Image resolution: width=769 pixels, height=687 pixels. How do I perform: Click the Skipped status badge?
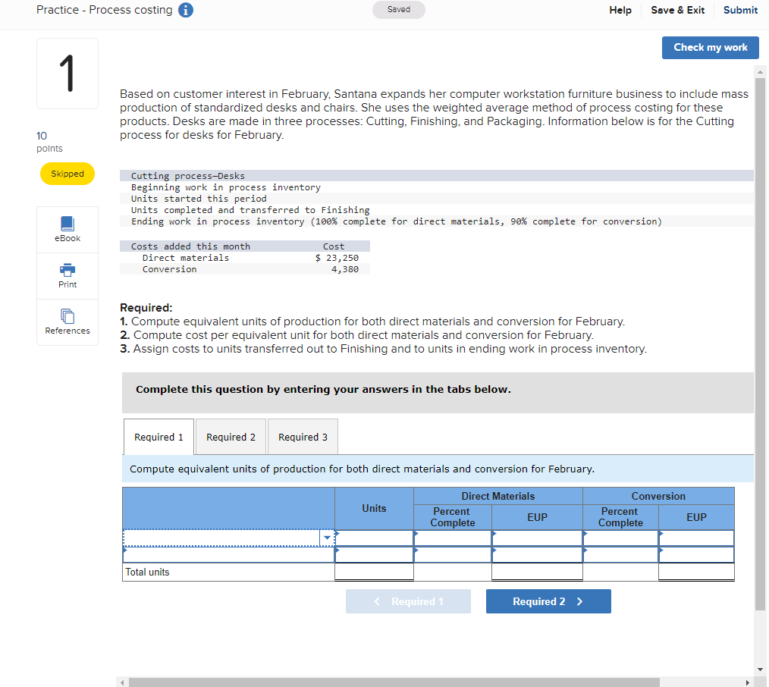pyautogui.click(x=67, y=173)
